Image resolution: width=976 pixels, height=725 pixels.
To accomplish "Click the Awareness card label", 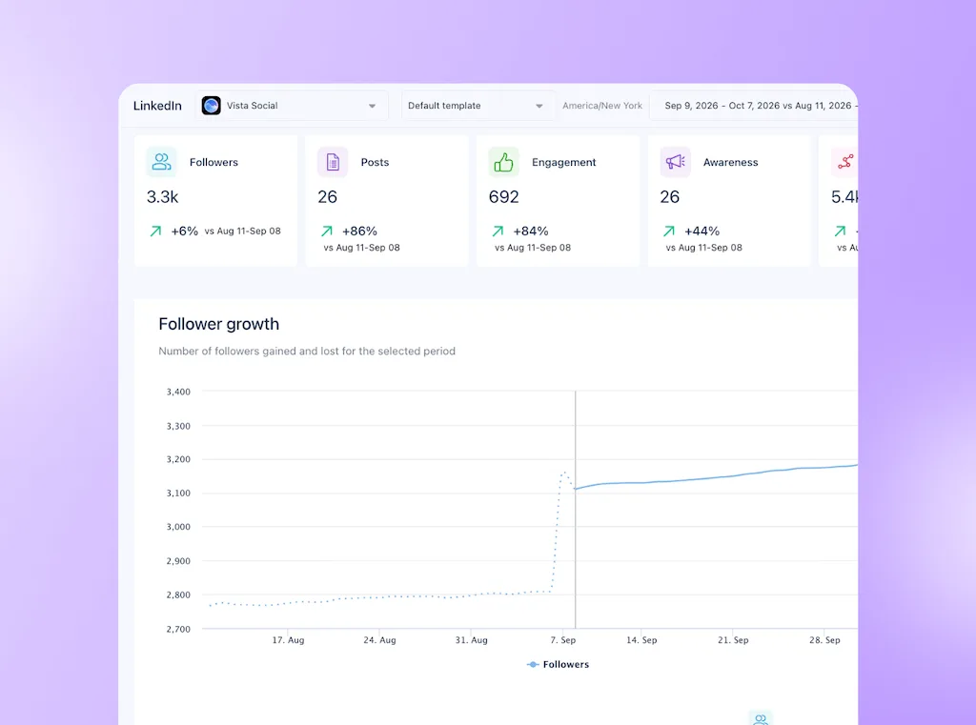I will coord(731,162).
